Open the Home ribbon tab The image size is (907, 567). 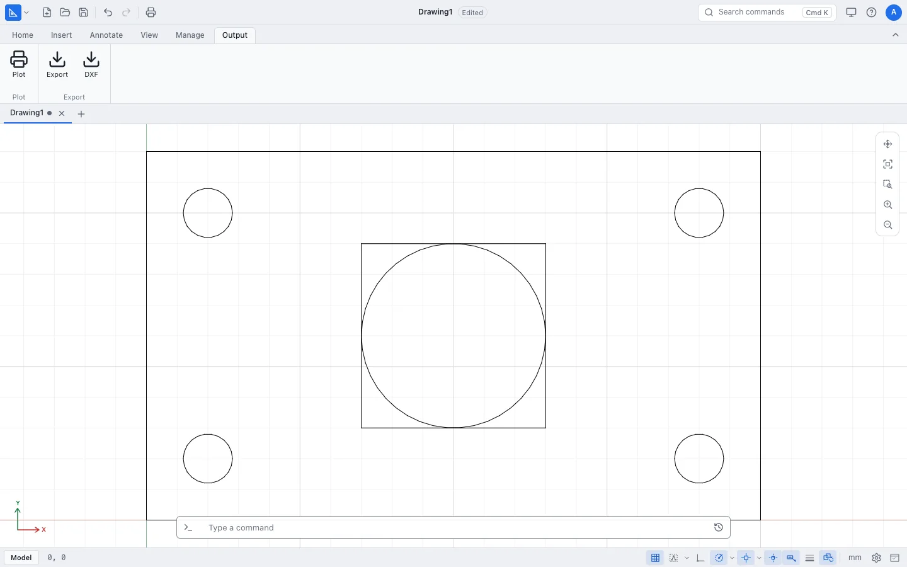(x=23, y=35)
